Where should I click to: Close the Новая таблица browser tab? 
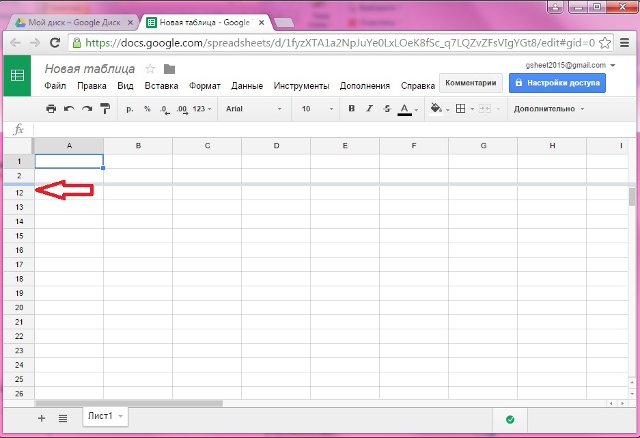pyautogui.click(x=262, y=23)
